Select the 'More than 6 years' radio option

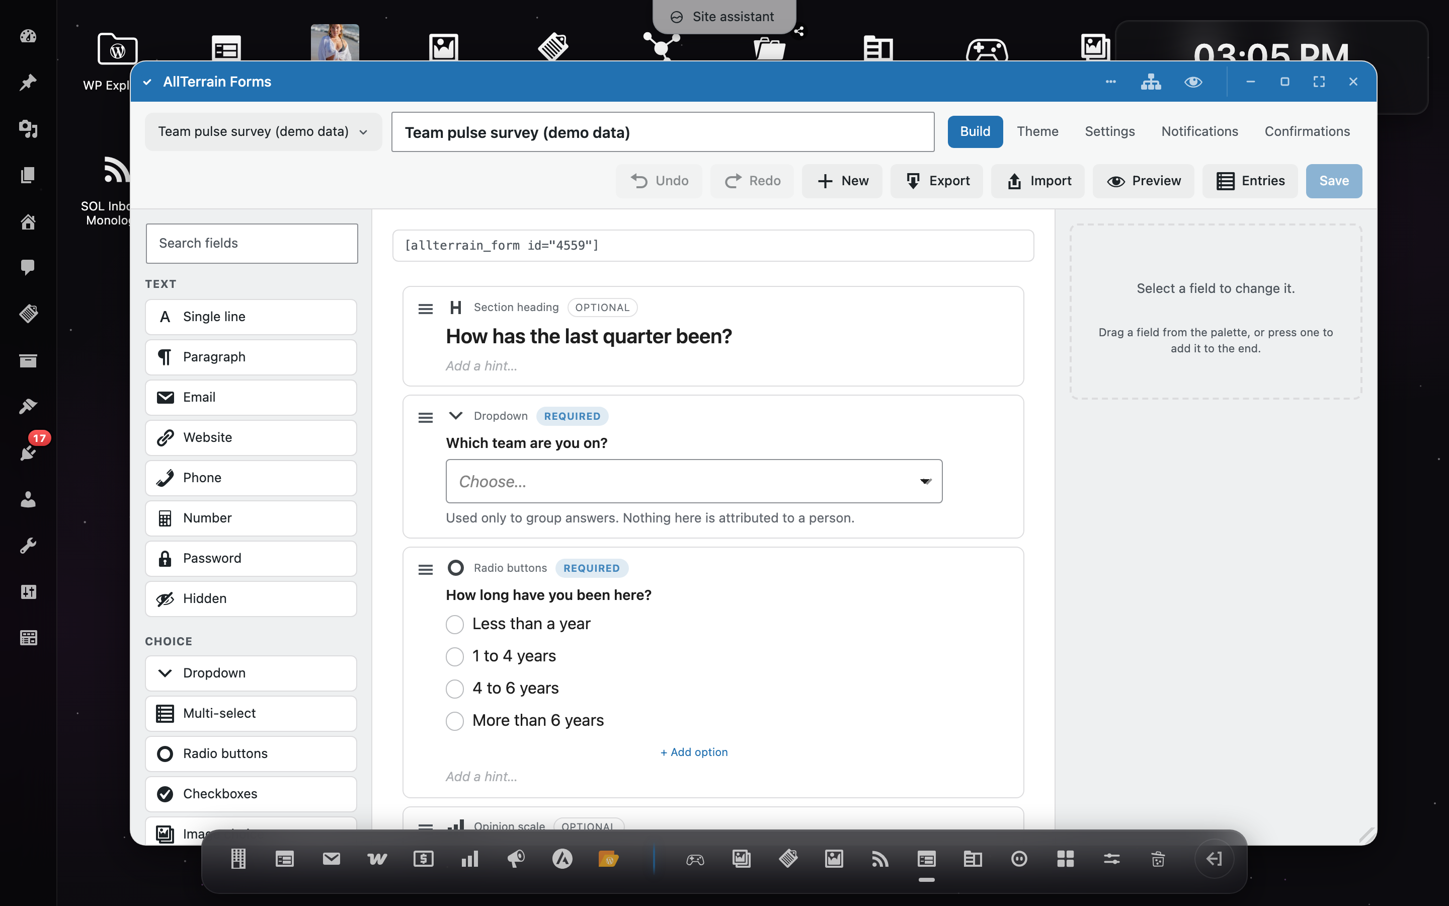454,721
